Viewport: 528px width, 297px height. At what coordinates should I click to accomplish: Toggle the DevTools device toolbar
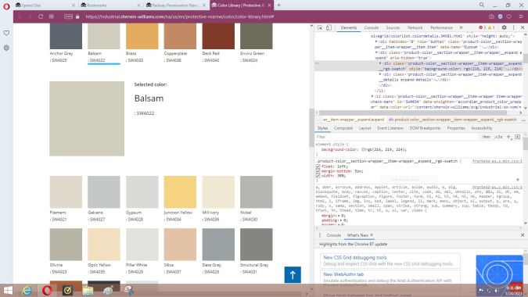[329, 27]
